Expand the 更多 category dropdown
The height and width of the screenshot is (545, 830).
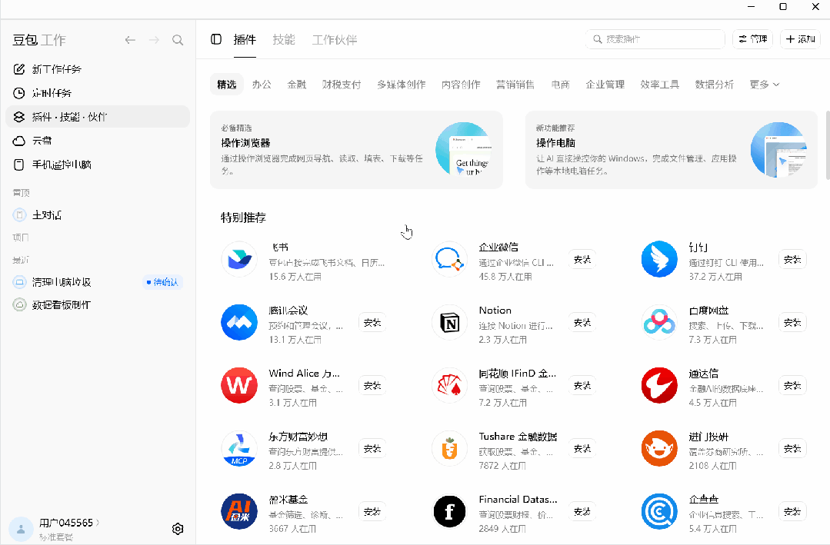(765, 85)
